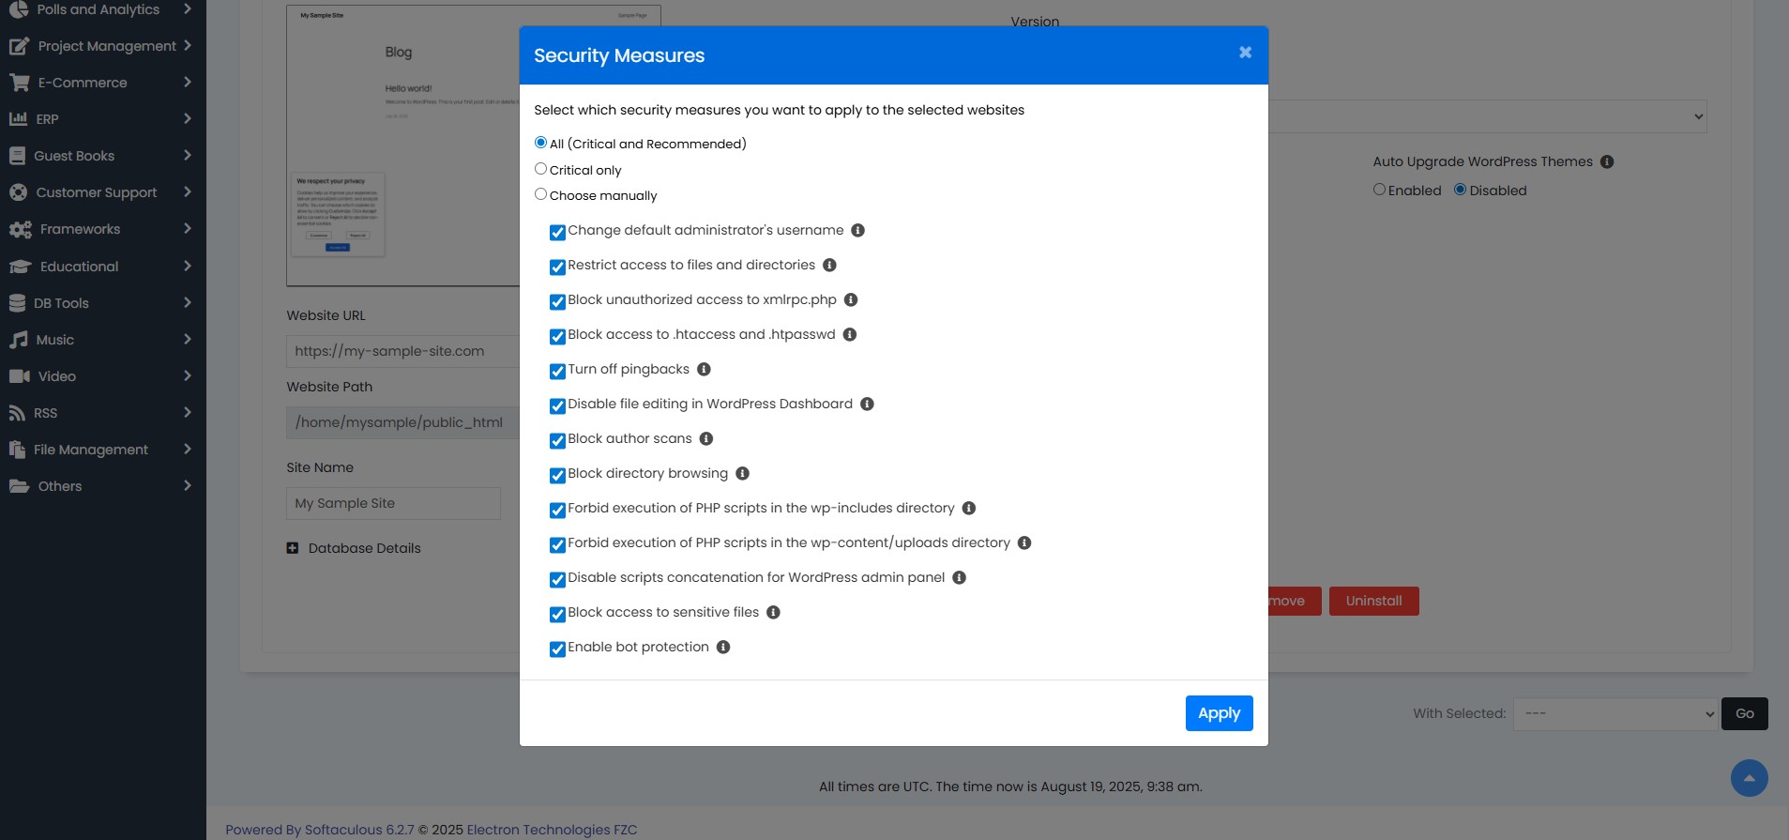The height and width of the screenshot is (840, 1789).
Task: Click info icon beside Block access to sensitive files
Action: (x=773, y=612)
